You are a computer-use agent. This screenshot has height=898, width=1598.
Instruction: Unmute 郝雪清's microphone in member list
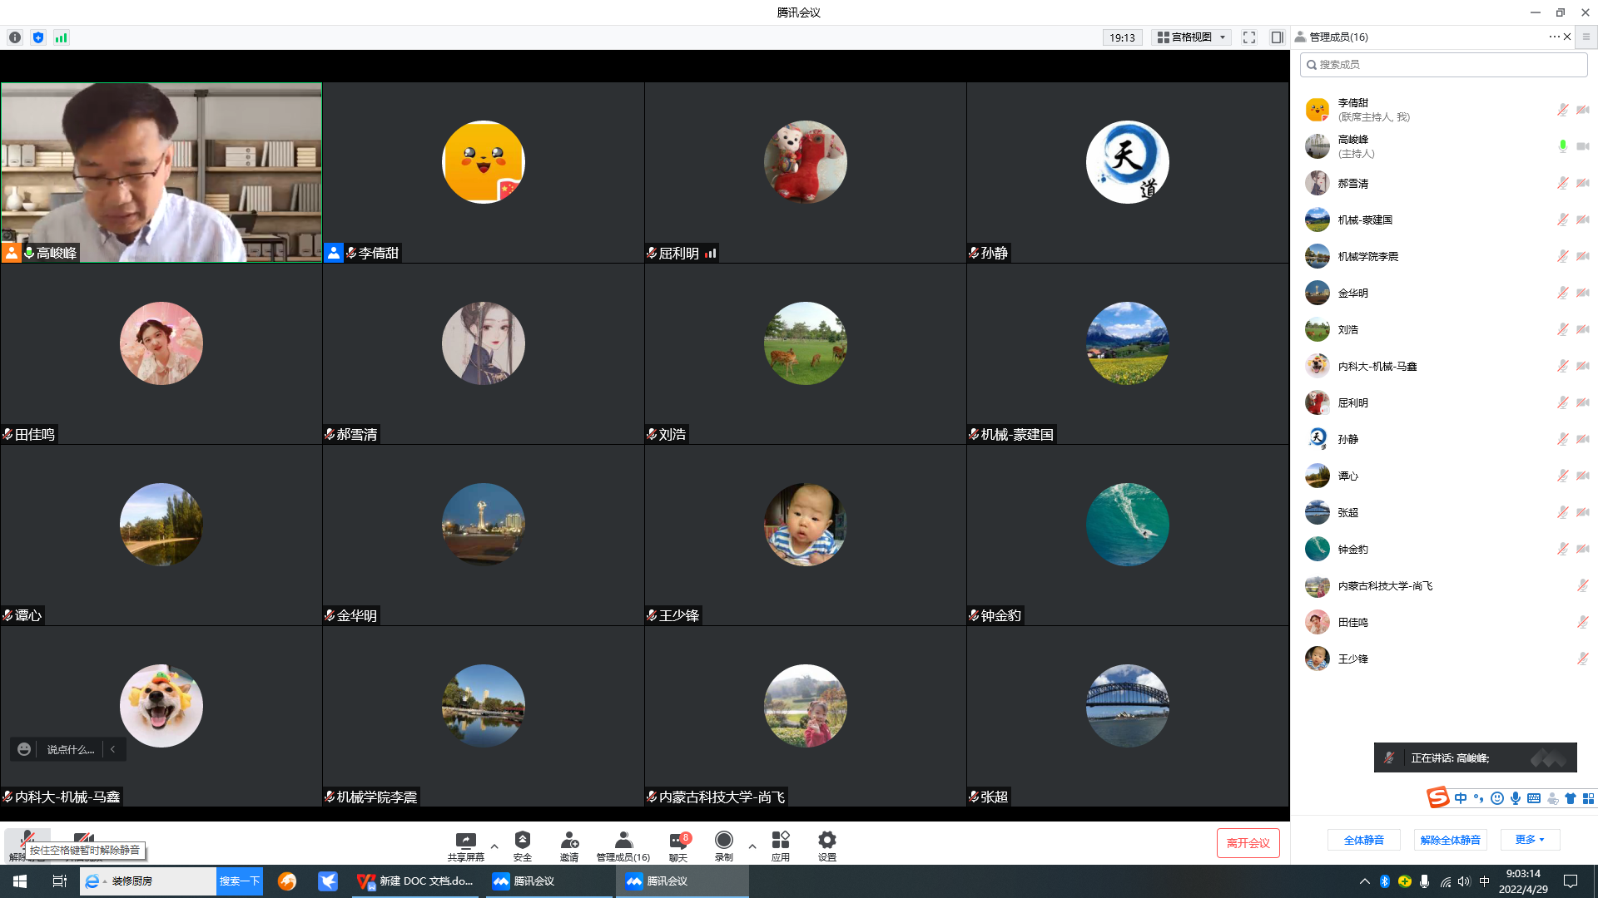coord(1562,183)
